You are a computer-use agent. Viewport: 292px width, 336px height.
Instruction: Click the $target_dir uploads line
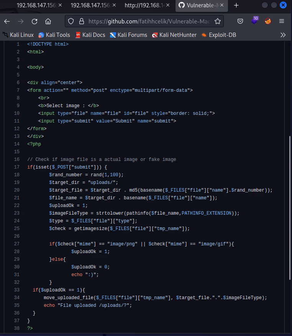pyautogui.click(x=84, y=182)
